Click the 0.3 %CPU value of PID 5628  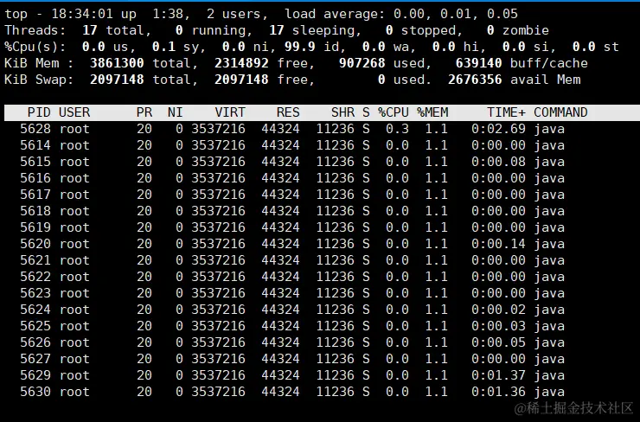tap(397, 129)
